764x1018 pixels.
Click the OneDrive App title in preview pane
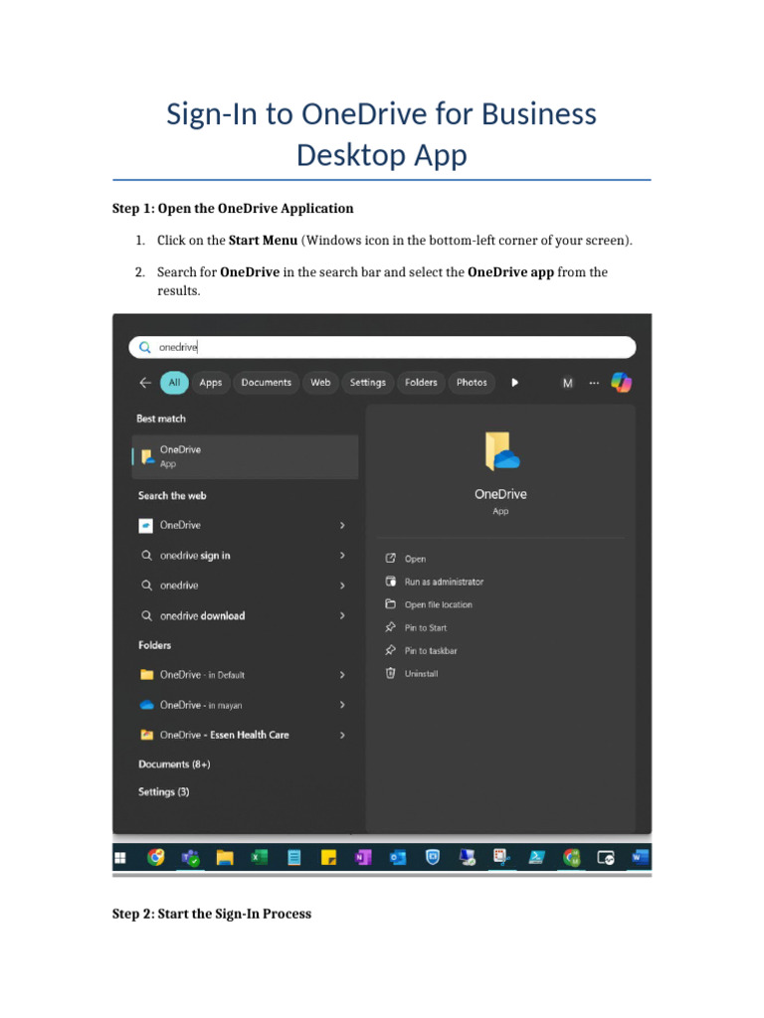501,494
